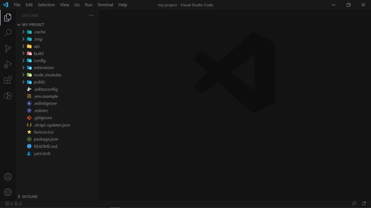The width and height of the screenshot is (371, 208).
Task: Click the yarn.lock file icon
Action: [29, 153]
